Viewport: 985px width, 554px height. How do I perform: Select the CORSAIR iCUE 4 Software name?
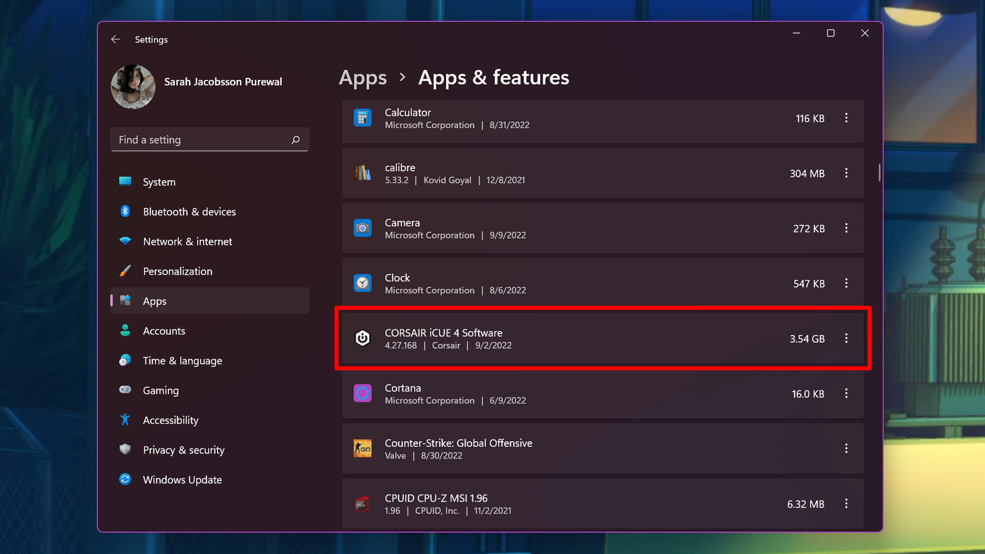444,333
